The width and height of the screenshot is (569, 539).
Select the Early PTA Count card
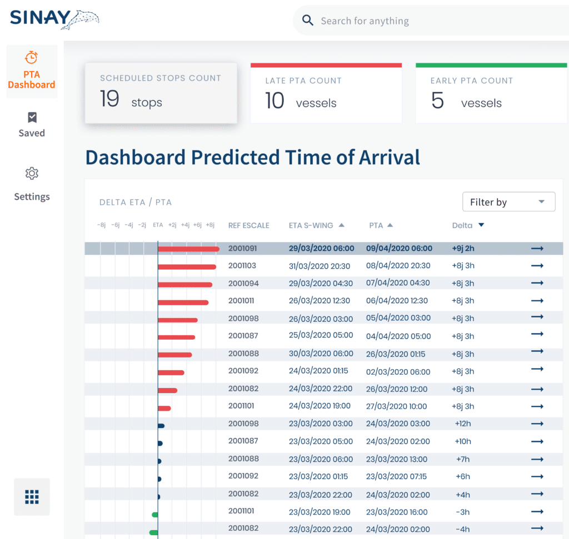491,93
